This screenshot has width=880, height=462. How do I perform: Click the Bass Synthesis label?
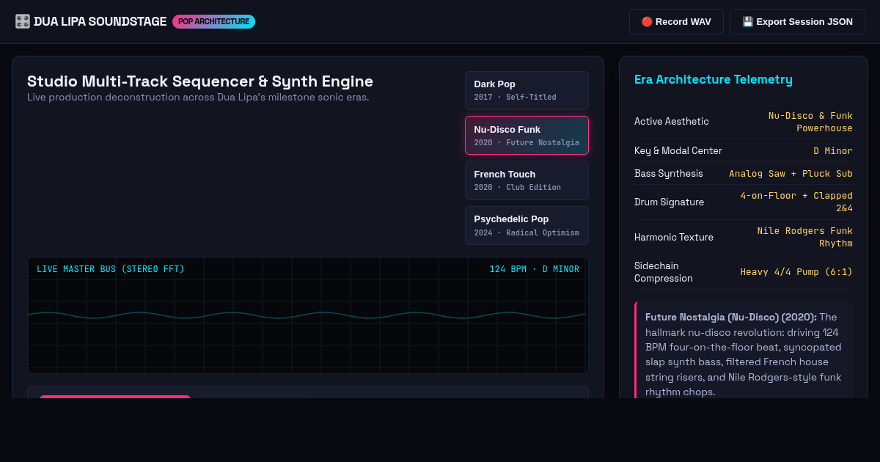coord(669,173)
